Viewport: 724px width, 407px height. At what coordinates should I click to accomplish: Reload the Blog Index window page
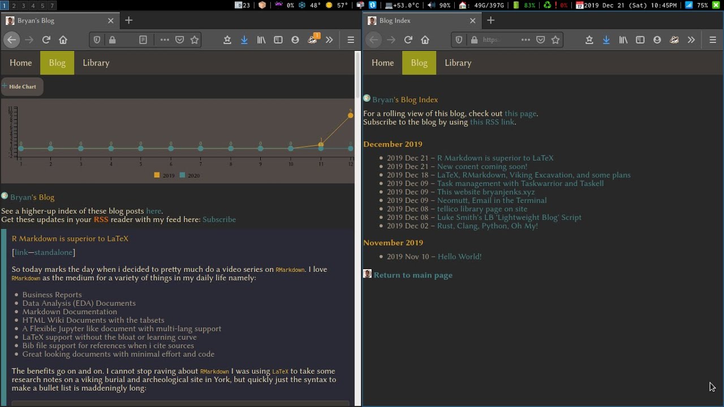coord(408,40)
